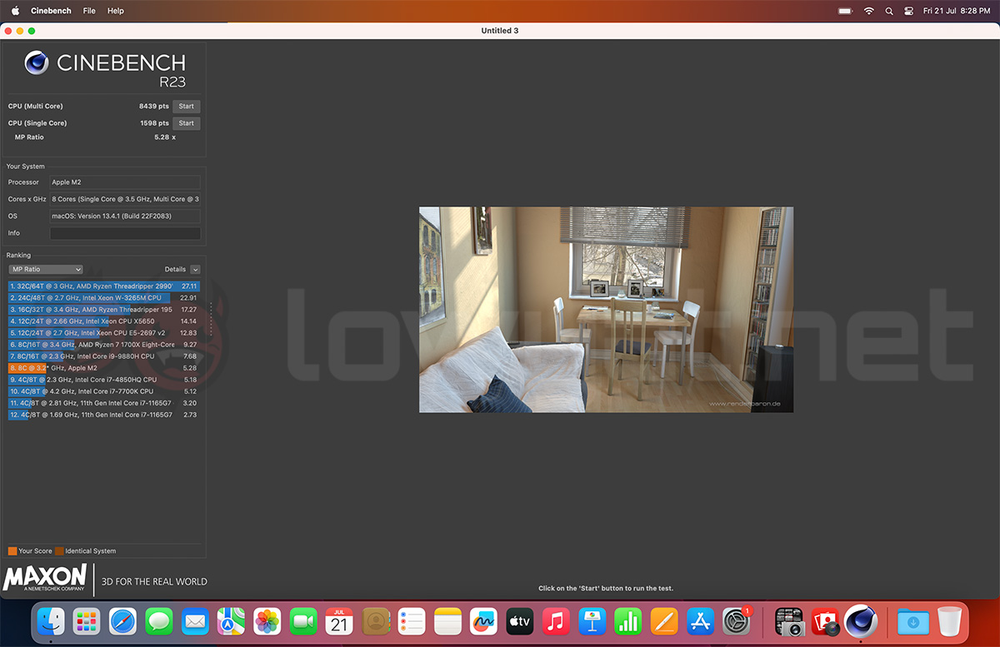Viewport: 1000px width, 647px height.
Task: Open the Apple menu
Action: (15, 11)
